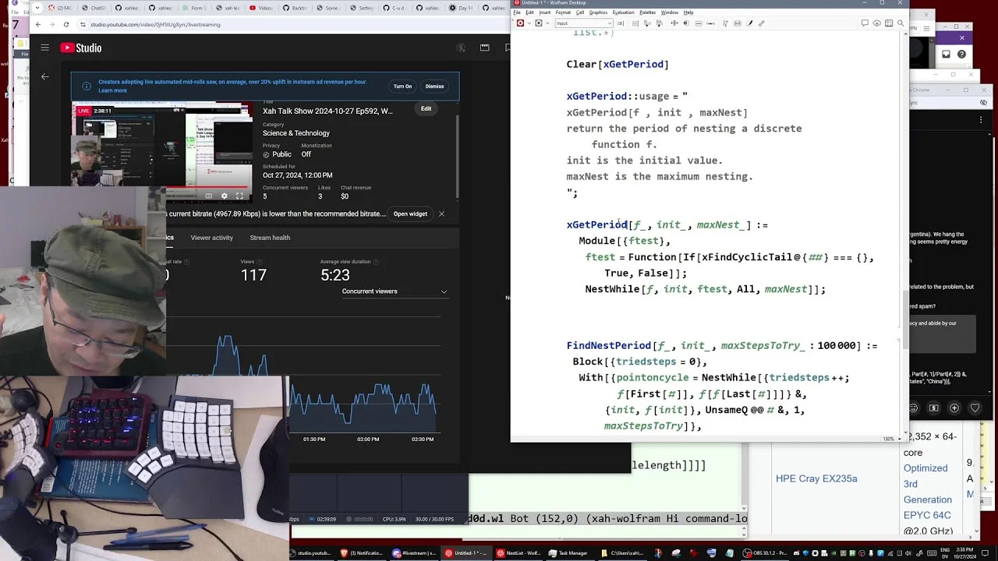Open dropdown arrow beside kernel icon
This screenshot has height=561, width=998.
tap(547, 23)
